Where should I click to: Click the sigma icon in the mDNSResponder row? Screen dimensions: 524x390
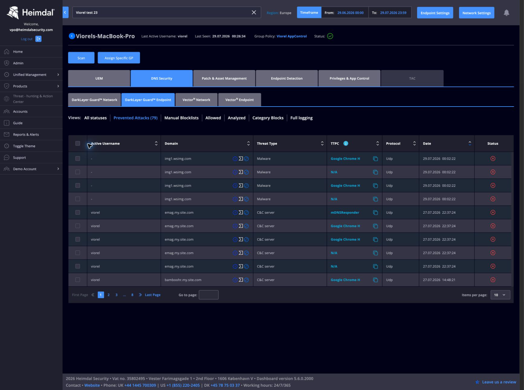[241, 213]
